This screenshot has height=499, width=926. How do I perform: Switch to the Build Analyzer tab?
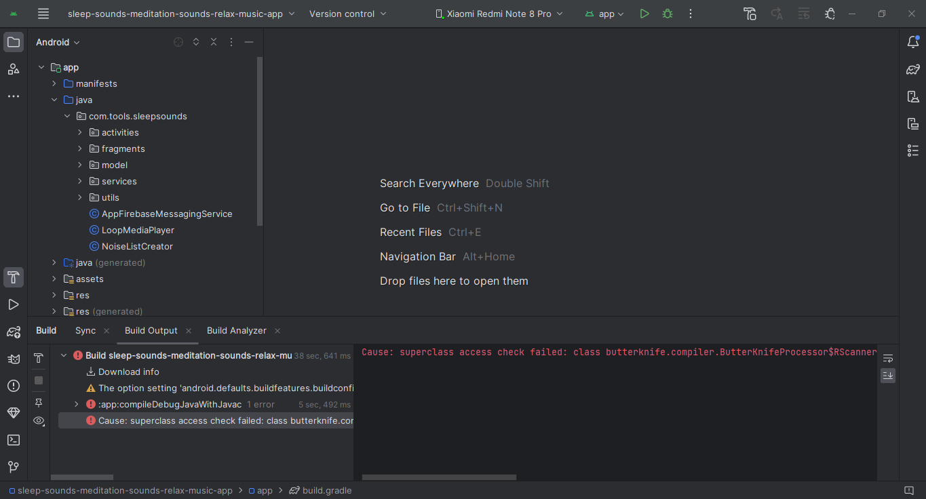[237, 330]
